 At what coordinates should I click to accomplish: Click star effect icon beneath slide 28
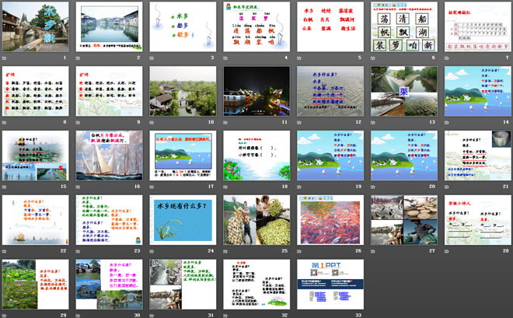[447, 252]
